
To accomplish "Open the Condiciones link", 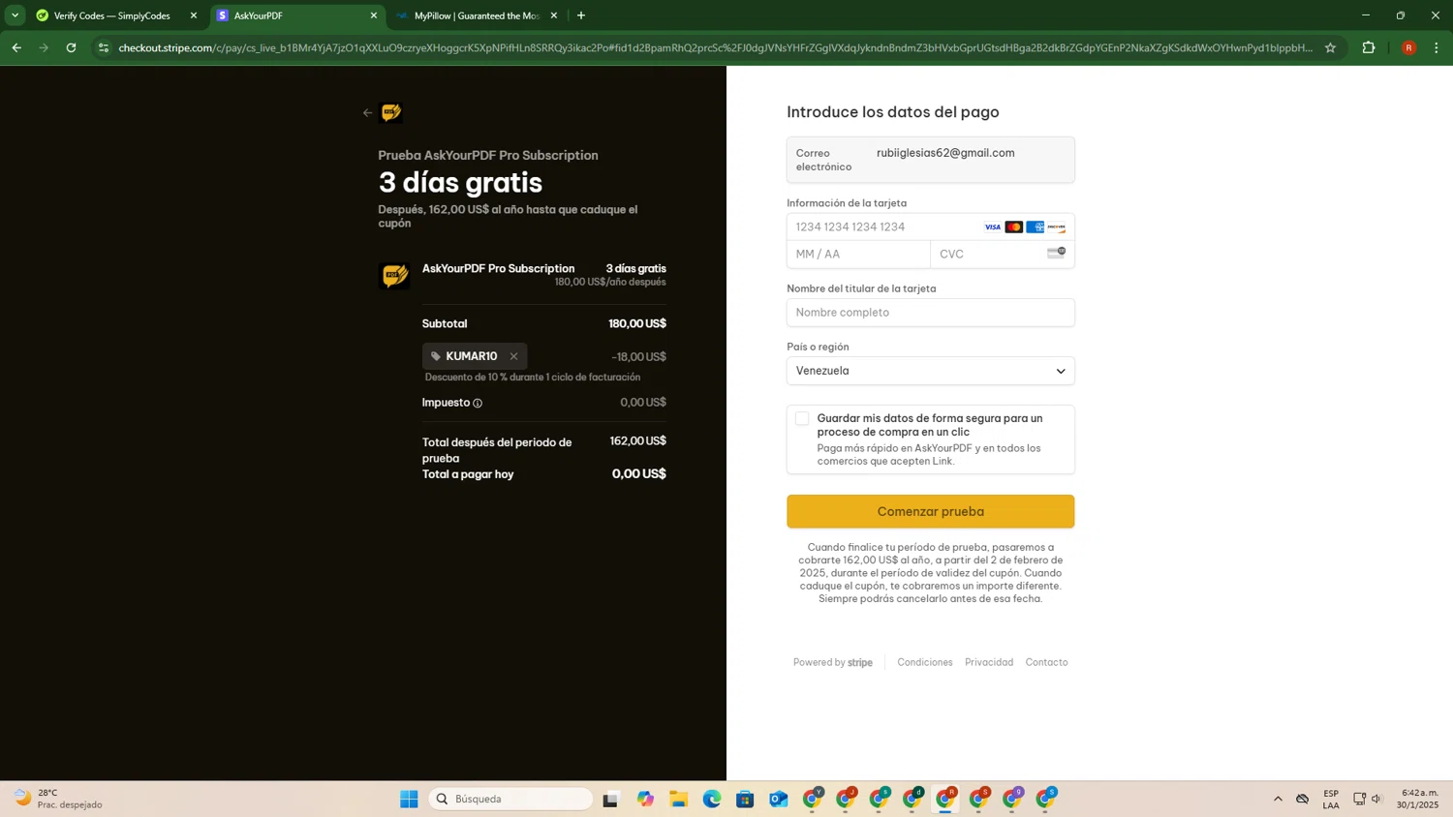I will [925, 662].
